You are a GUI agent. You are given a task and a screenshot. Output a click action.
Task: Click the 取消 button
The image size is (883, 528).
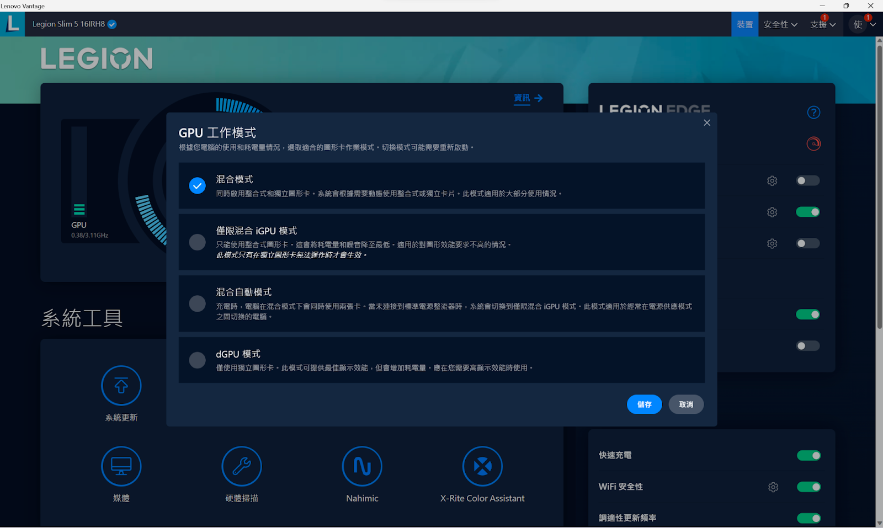(x=686, y=404)
